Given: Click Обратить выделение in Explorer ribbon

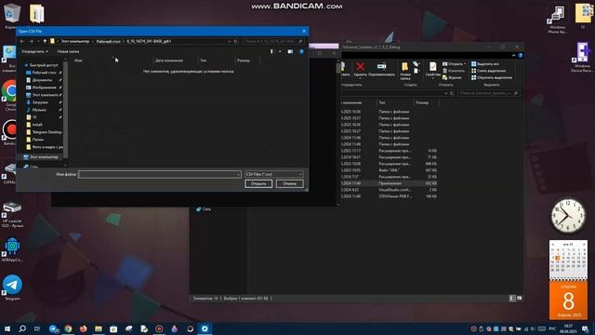Looking at the screenshot, I should pyautogui.click(x=492, y=77).
